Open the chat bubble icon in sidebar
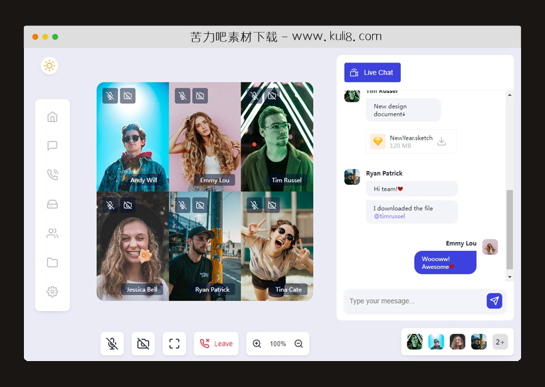The image size is (545, 387). [53, 146]
